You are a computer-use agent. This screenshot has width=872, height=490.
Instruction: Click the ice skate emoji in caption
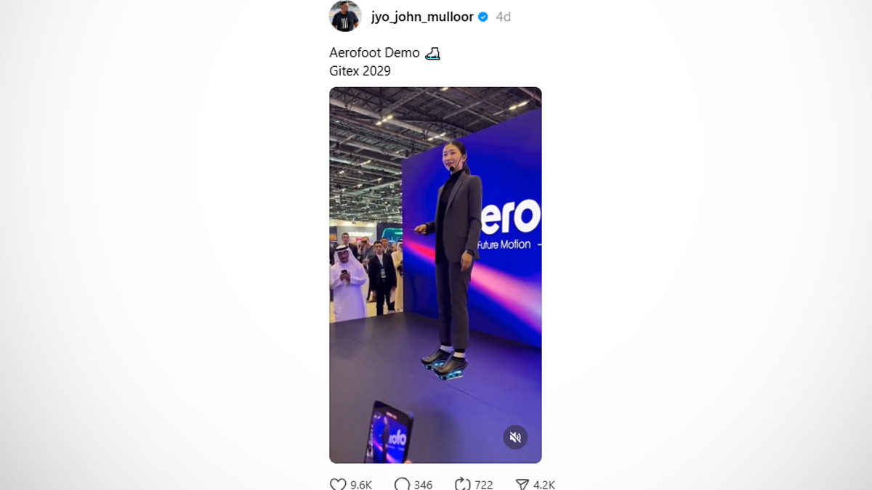coord(432,53)
